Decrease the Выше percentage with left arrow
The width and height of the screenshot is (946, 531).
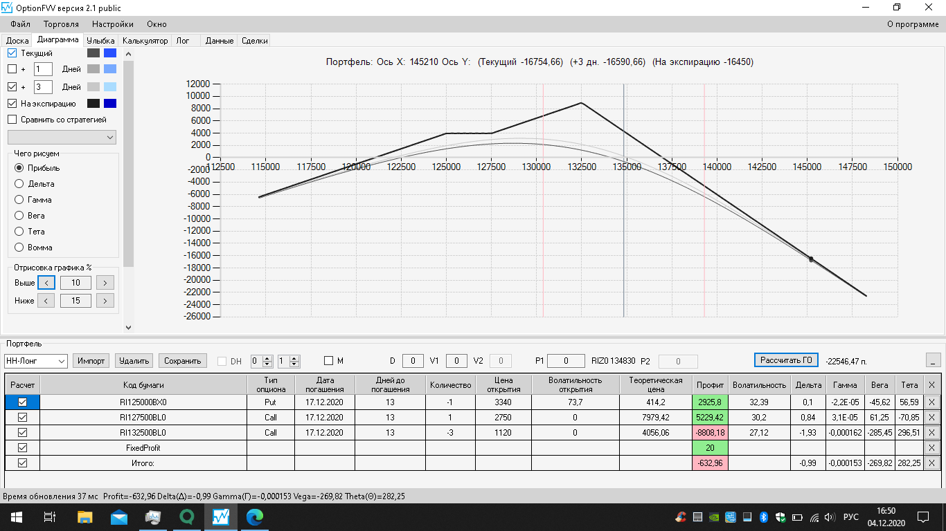coord(46,282)
